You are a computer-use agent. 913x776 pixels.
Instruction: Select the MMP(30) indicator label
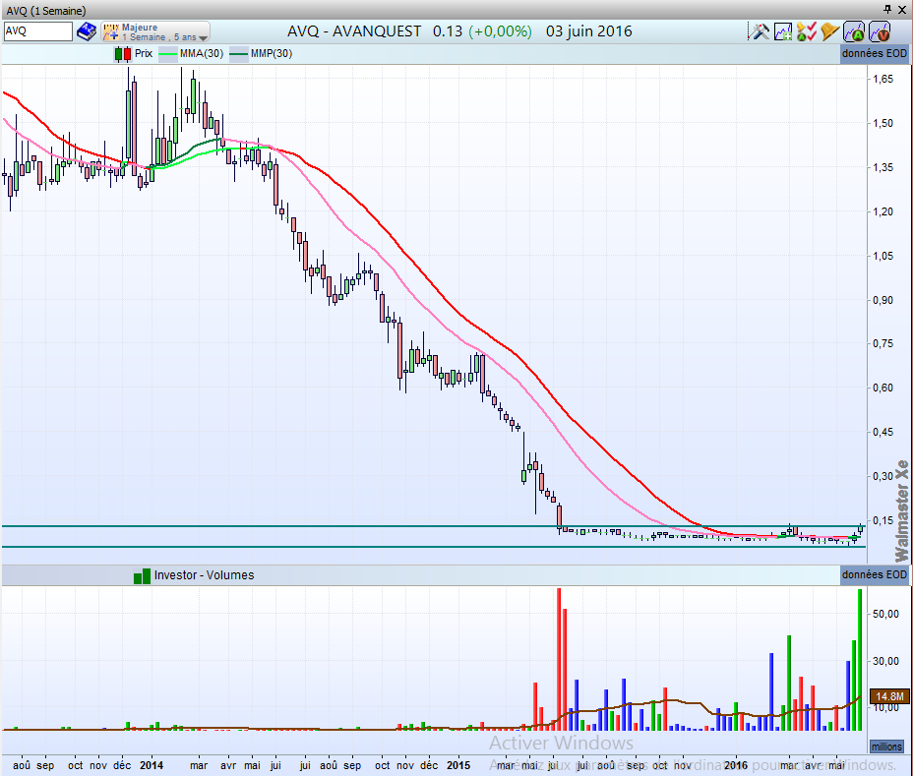click(272, 53)
